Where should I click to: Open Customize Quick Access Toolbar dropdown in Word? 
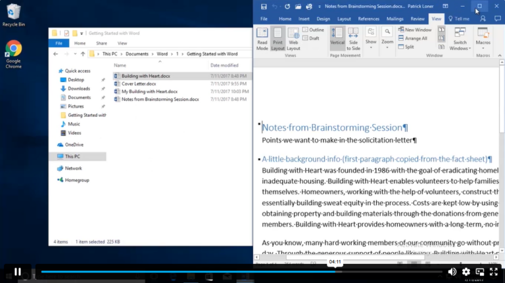320,7
